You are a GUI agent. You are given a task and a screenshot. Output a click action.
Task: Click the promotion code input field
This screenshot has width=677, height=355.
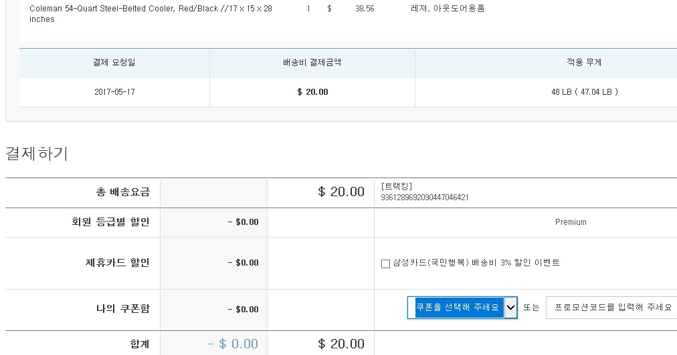[x=612, y=308]
